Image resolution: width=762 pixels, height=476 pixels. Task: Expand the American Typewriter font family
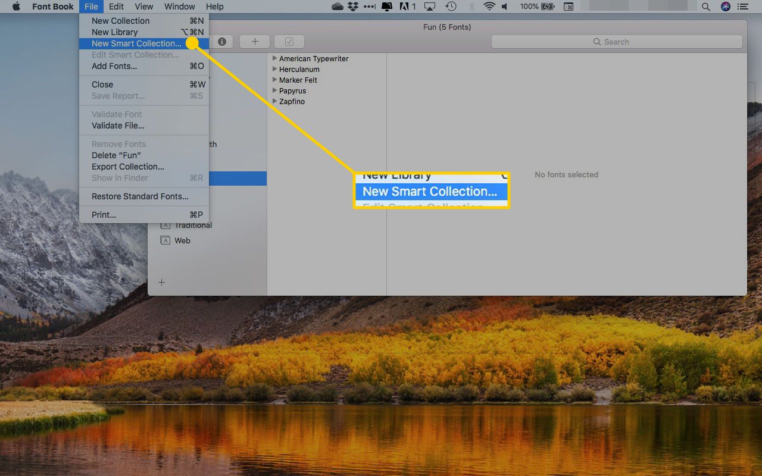[x=274, y=58]
